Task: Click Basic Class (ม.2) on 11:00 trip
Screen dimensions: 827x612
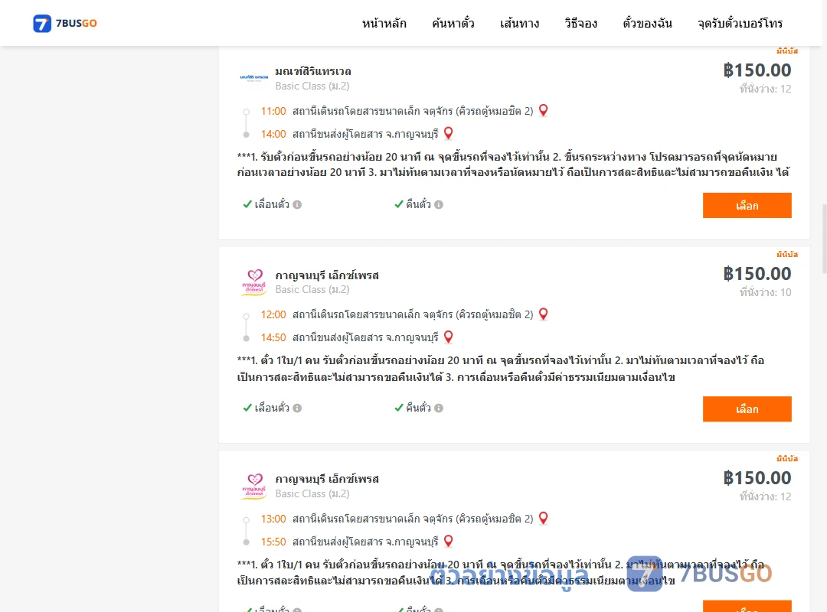Action: point(312,86)
